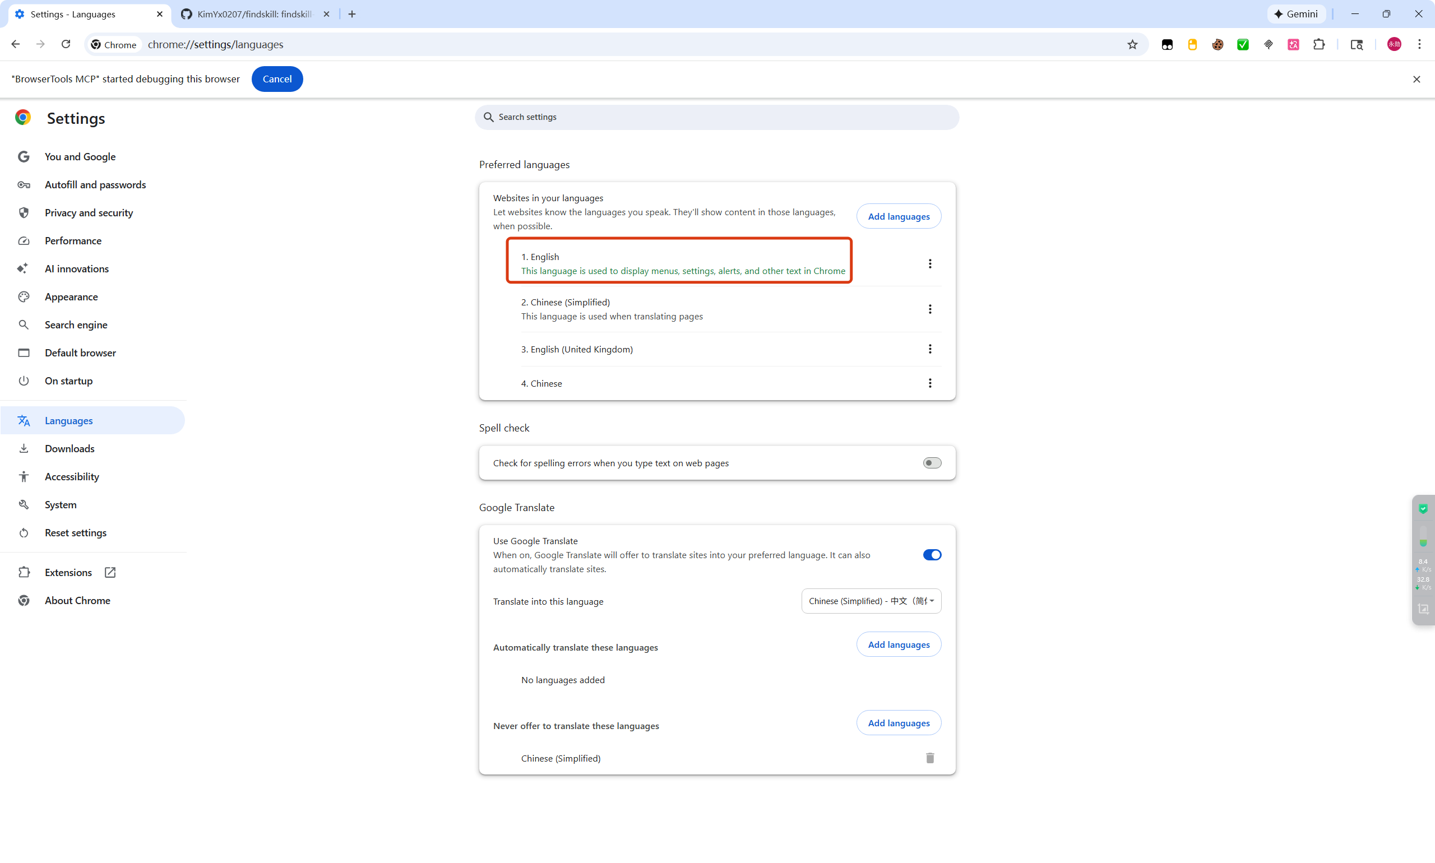1435x863 pixels.
Task: Switch to the KimYx0207/findskill GitHub tab
Action: [255, 14]
